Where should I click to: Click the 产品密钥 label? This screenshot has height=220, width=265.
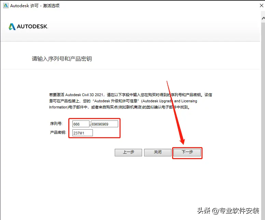58,132
